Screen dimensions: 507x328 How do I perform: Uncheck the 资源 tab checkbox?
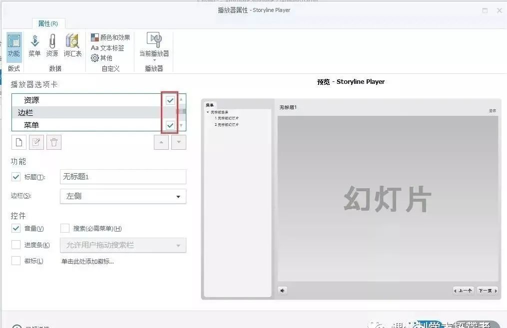(170, 100)
